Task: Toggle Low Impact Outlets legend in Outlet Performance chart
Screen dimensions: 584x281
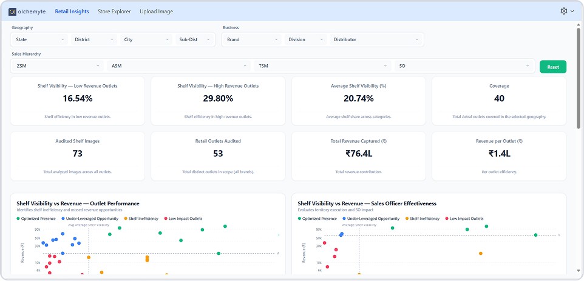Action: pos(183,219)
